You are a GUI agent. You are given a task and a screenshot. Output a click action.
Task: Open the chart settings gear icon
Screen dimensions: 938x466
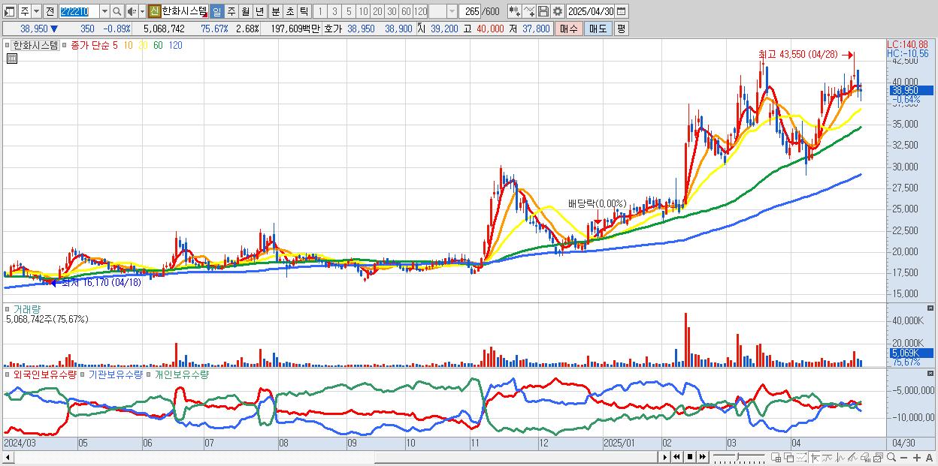pyautogui.click(x=558, y=11)
